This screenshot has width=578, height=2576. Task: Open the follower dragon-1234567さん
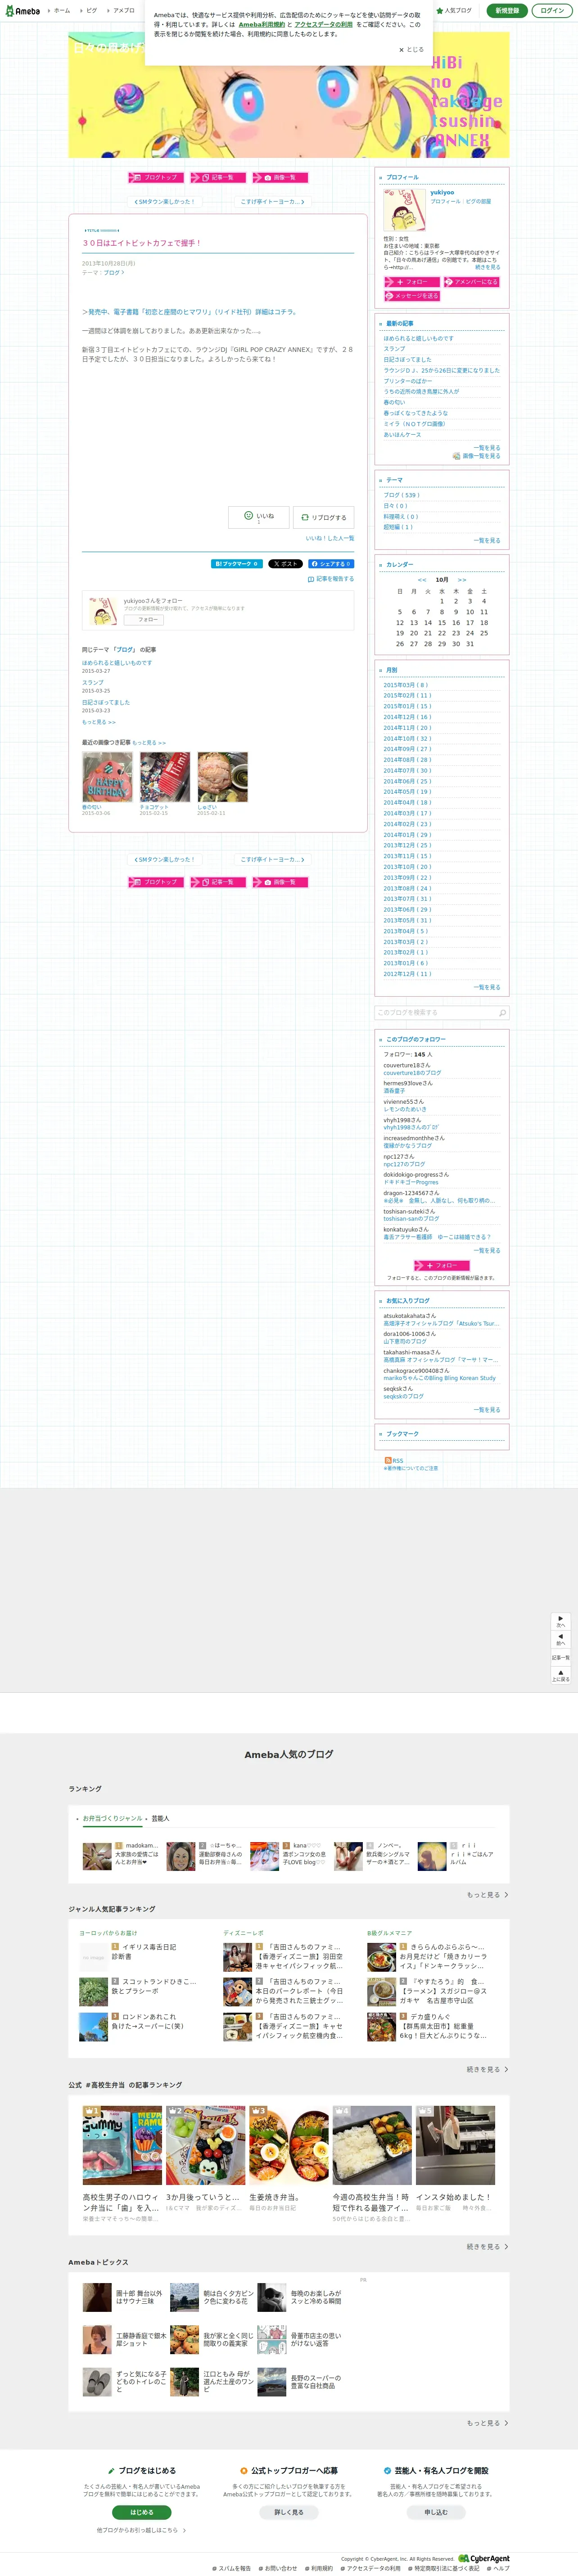411,1193
